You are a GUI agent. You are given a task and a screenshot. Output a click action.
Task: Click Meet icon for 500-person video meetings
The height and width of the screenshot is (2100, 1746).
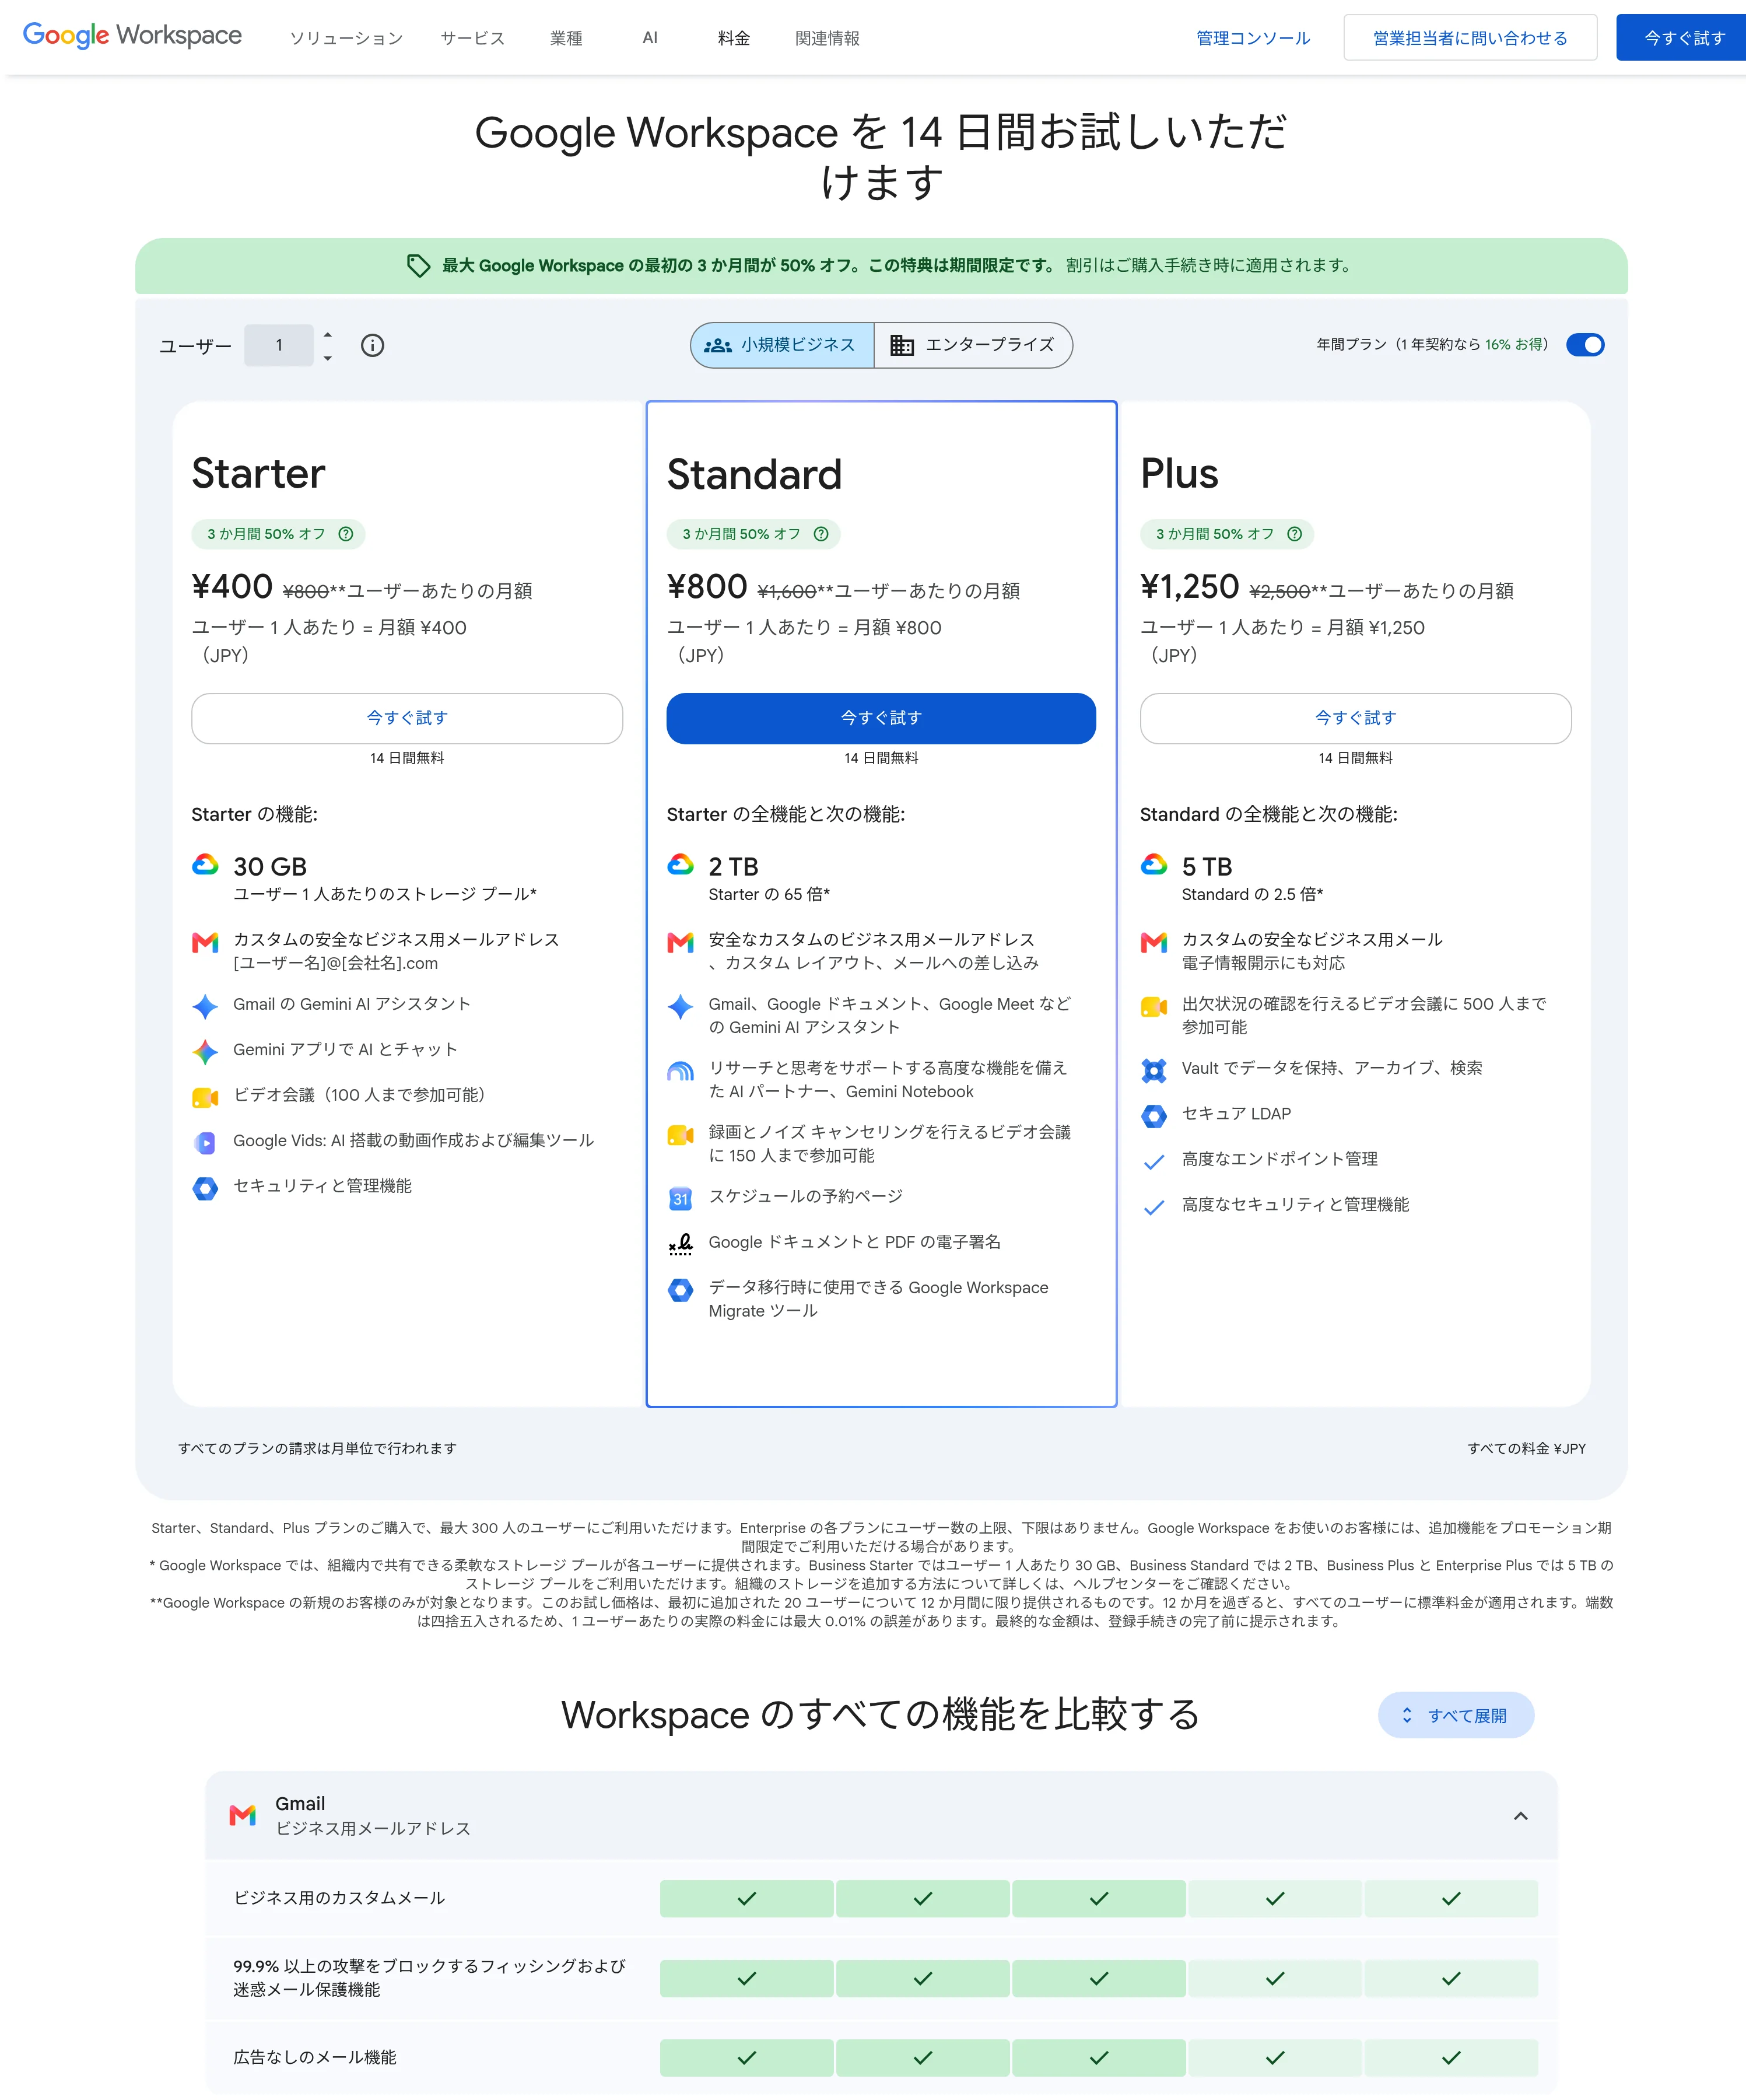1154,1006
